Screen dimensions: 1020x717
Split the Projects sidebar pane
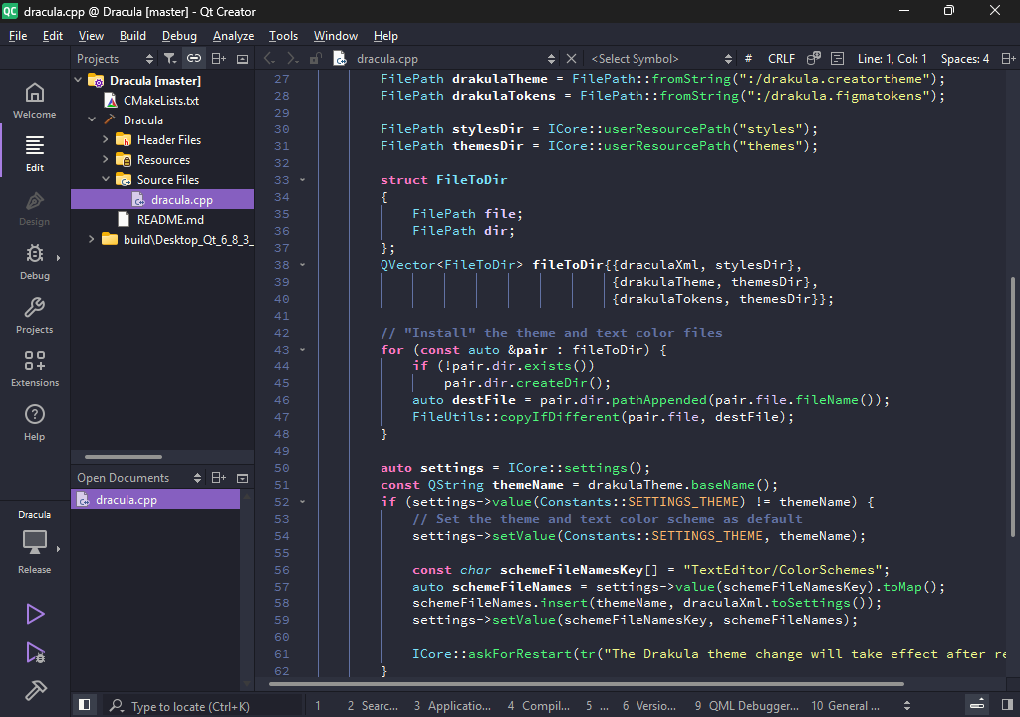click(219, 59)
